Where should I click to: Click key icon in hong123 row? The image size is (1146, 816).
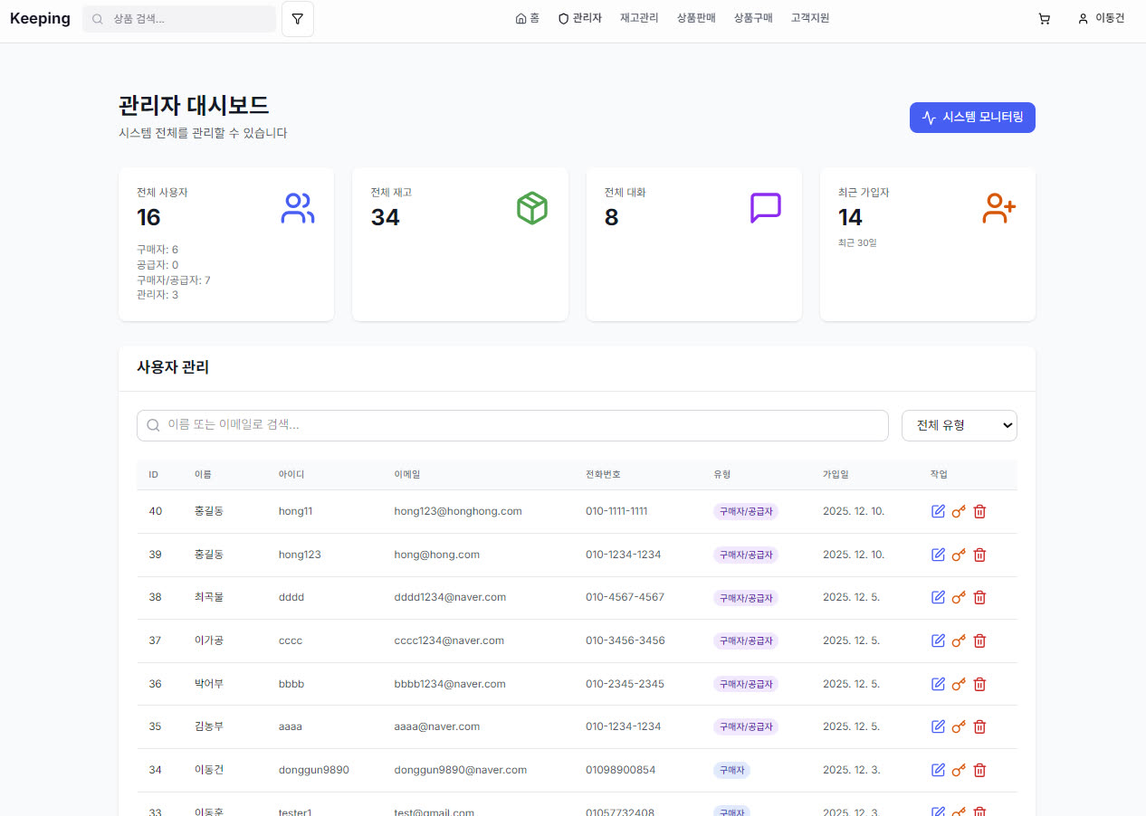pos(959,555)
